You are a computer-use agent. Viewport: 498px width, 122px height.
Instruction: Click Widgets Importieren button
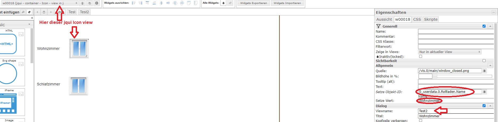tap(287, 3)
